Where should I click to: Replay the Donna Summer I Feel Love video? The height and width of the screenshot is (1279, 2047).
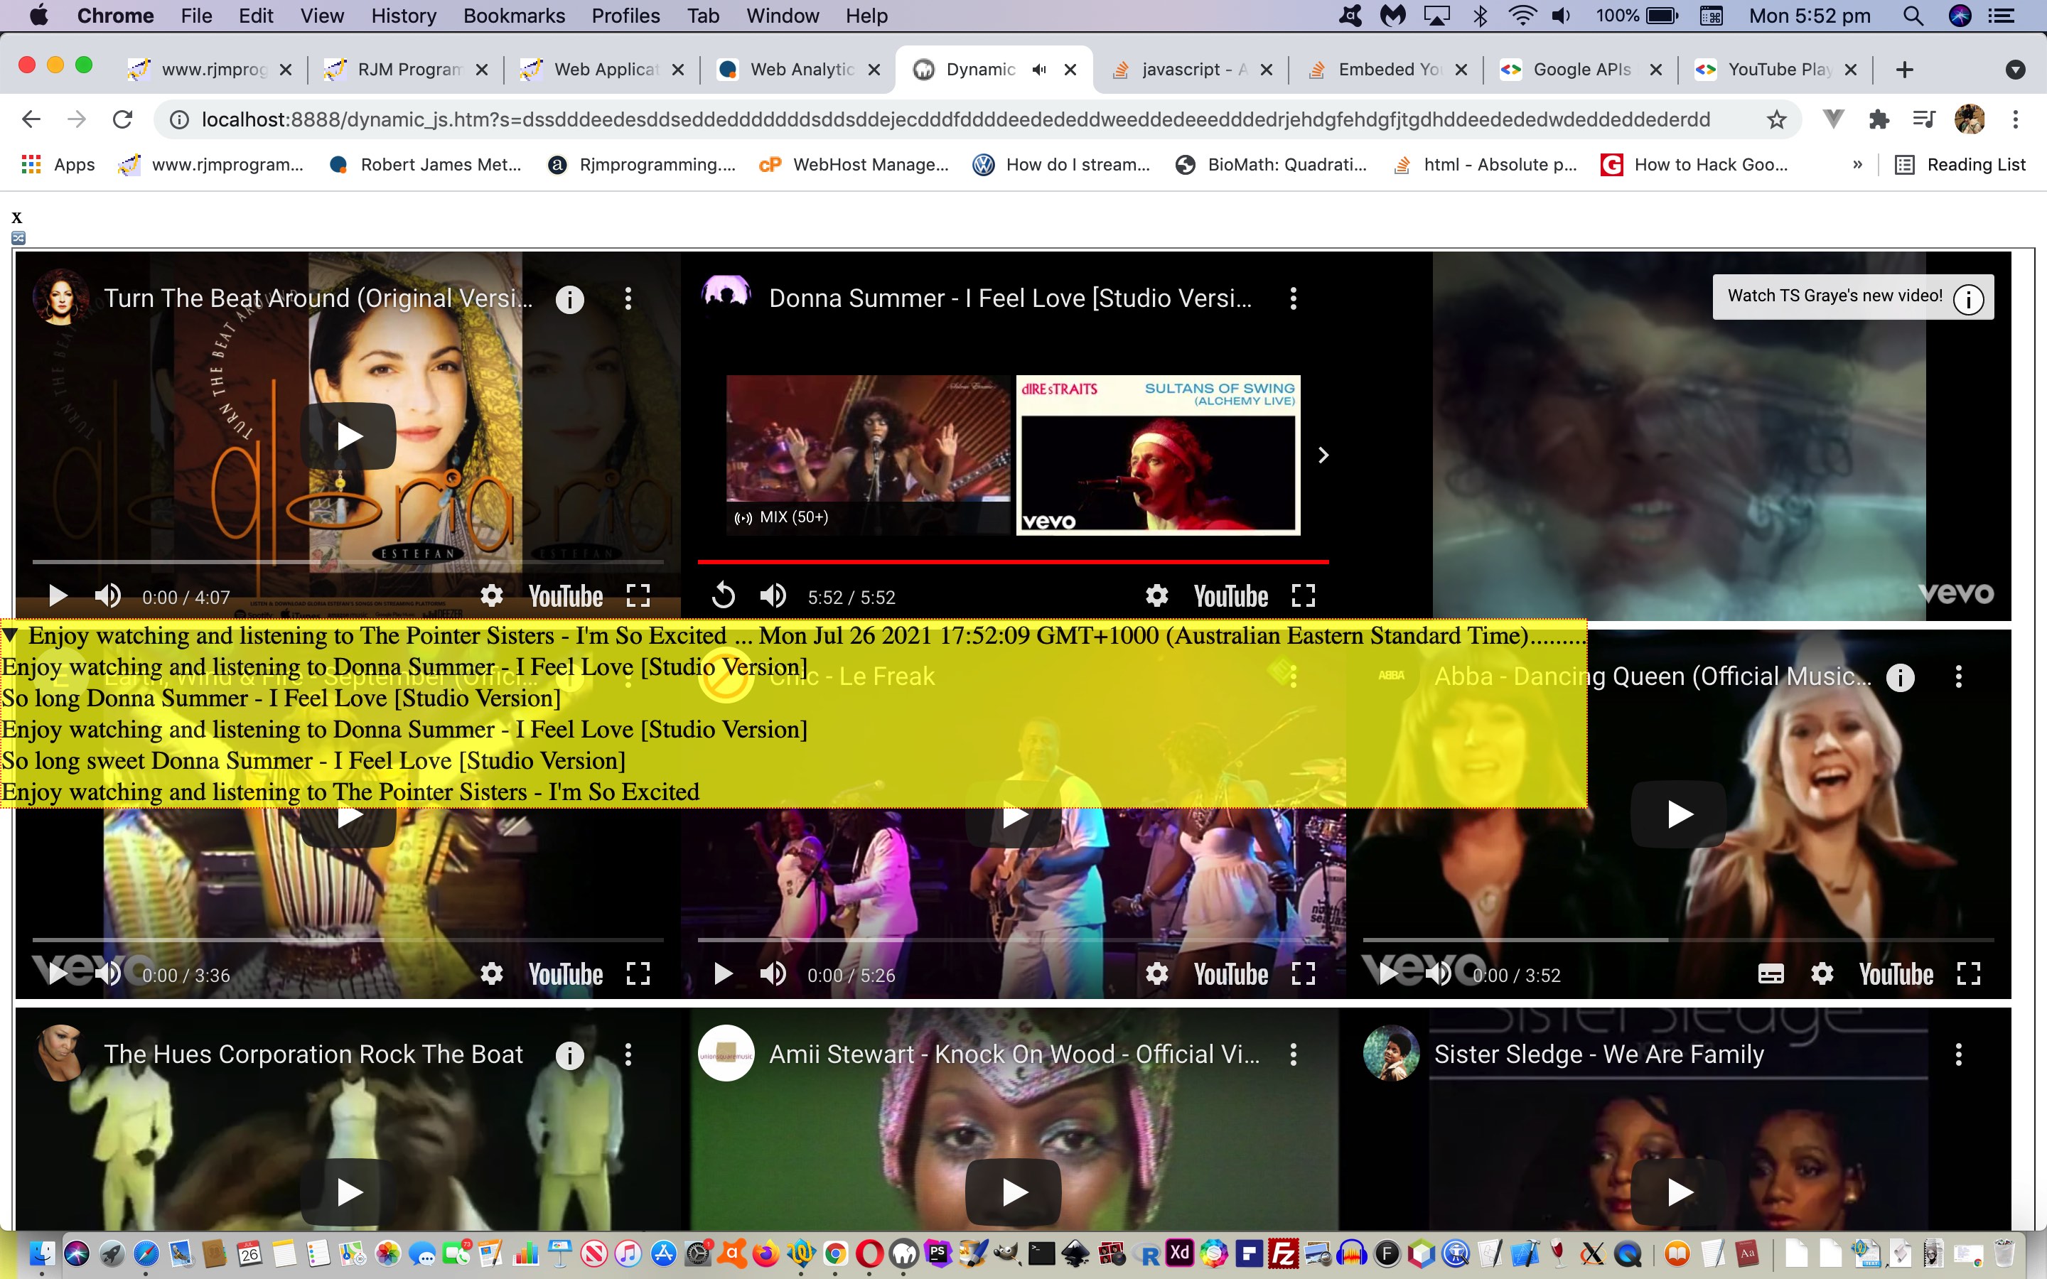(x=724, y=596)
